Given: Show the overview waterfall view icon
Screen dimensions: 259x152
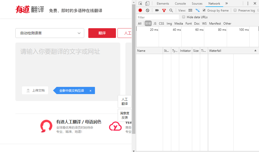Looking at the screenshot, I should pos(198,10).
